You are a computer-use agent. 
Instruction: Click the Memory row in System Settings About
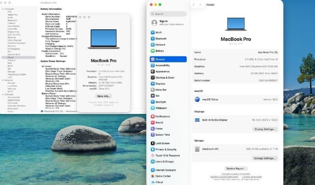tap(236, 73)
